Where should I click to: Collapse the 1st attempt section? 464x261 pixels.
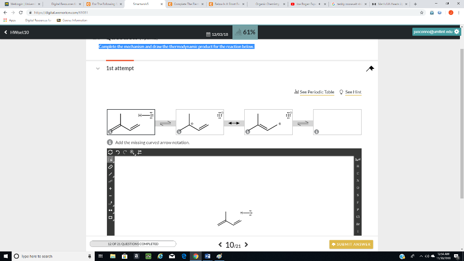click(97, 68)
